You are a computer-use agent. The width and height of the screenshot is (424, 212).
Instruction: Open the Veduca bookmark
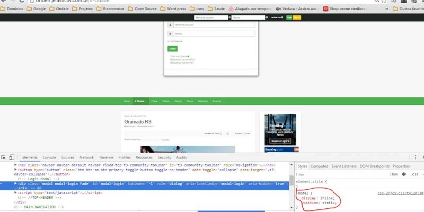coord(297,8)
